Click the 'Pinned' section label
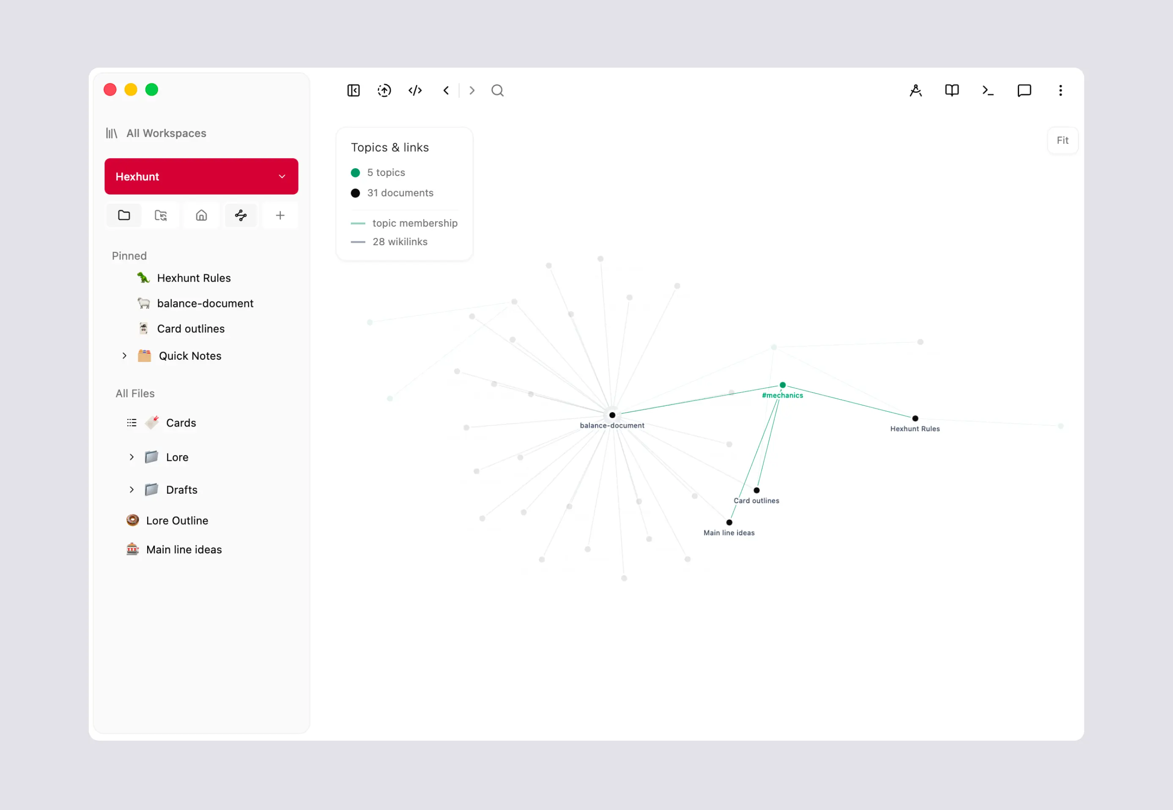Screen dimensions: 1173x810 click(x=129, y=256)
